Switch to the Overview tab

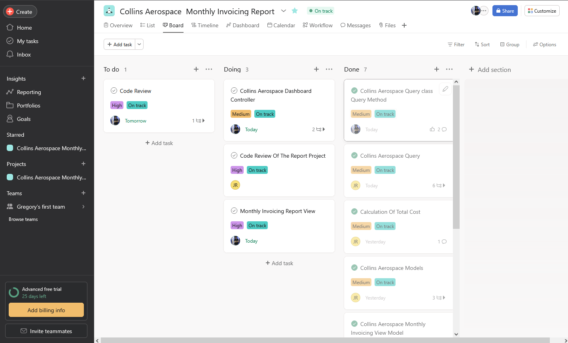point(118,25)
